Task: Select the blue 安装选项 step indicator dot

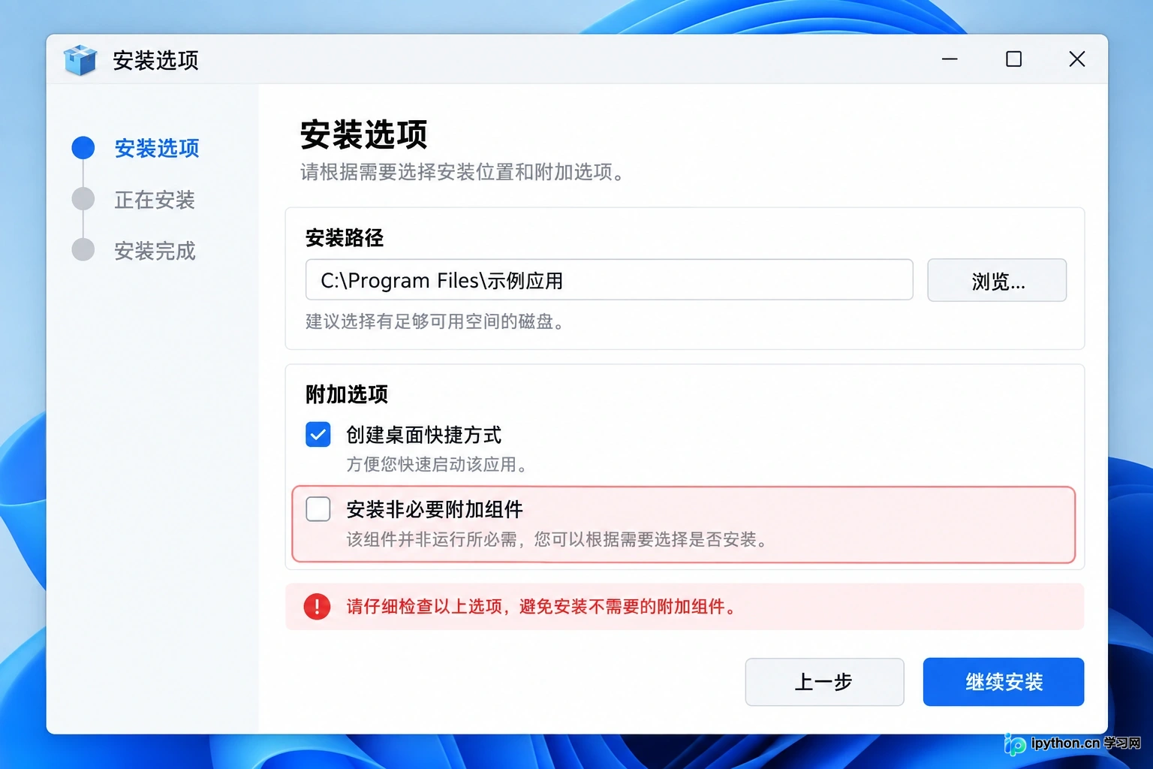Action: pyautogui.click(x=83, y=148)
